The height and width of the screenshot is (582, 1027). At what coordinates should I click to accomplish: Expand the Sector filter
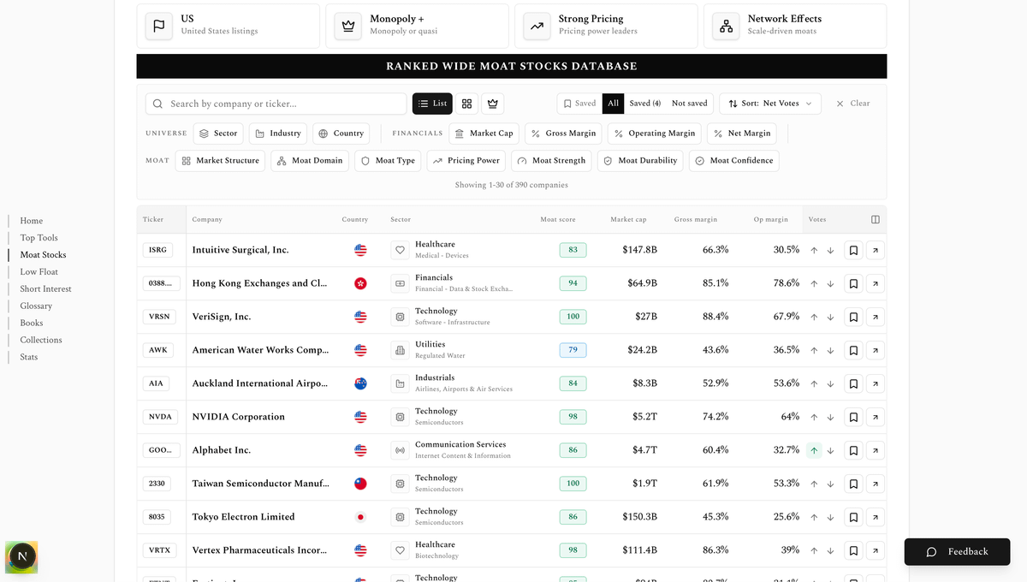(219, 134)
